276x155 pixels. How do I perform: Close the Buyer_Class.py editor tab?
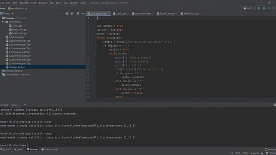tap(176, 13)
